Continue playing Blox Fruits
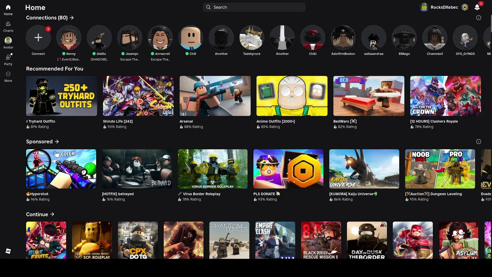 click(46, 240)
